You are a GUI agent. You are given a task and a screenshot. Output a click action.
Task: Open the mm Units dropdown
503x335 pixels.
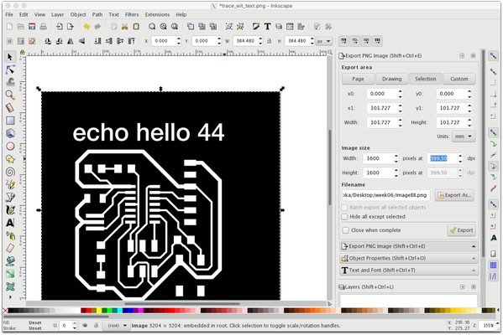click(464, 137)
